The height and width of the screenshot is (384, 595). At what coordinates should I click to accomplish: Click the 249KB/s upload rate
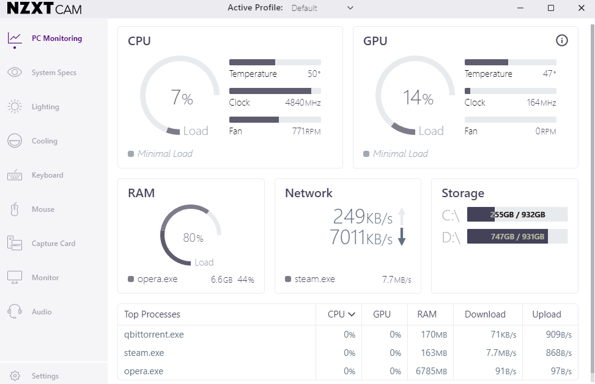[363, 217]
